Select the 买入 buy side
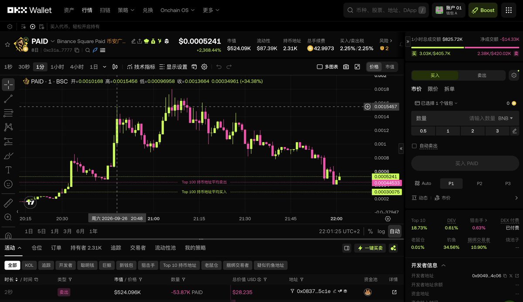The width and height of the screenshot is (523, 302). coord(435,76)
